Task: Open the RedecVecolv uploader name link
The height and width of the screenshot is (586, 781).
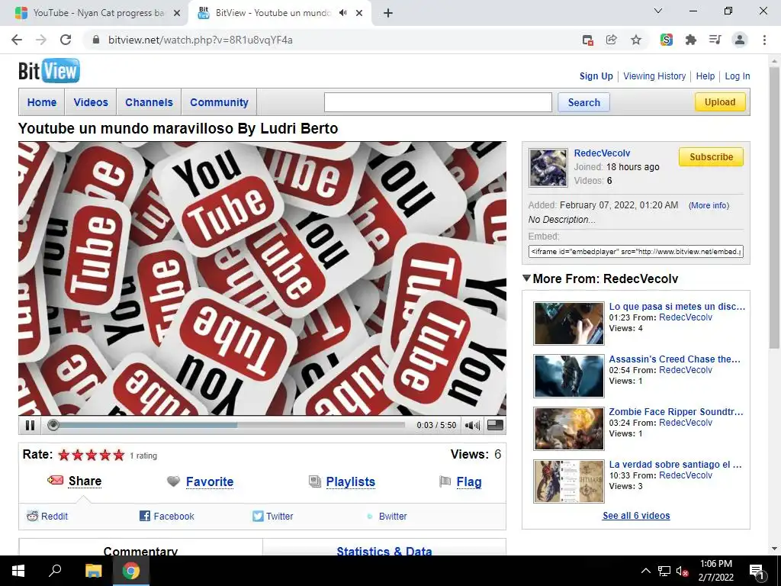Action: click(x=602, y=153)
